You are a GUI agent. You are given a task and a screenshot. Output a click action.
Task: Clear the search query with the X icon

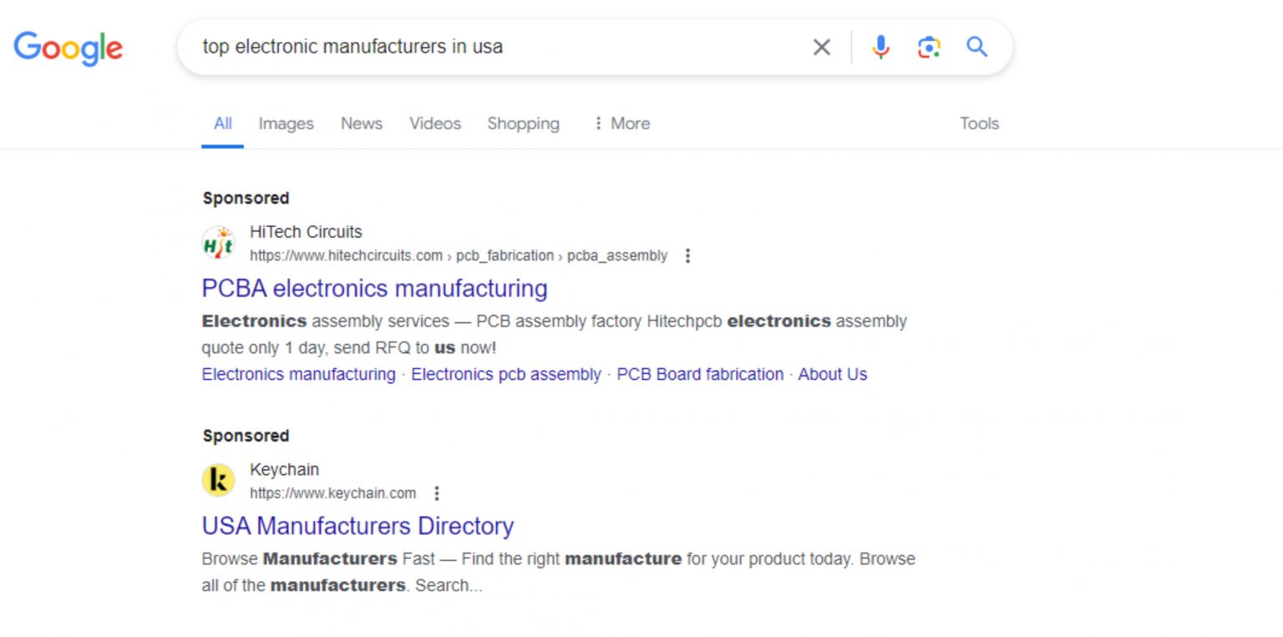pyautogui.click(x=821, y=47)
